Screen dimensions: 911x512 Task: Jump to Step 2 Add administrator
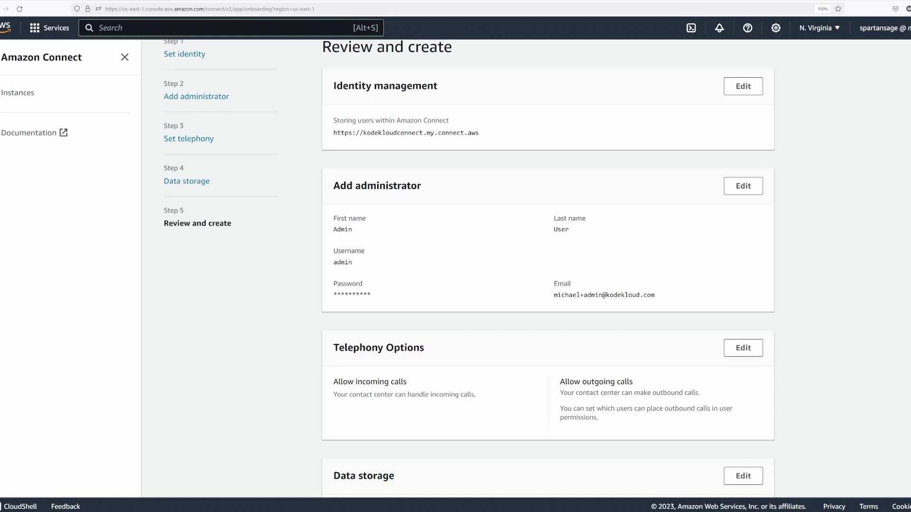[x=196, y=96]
